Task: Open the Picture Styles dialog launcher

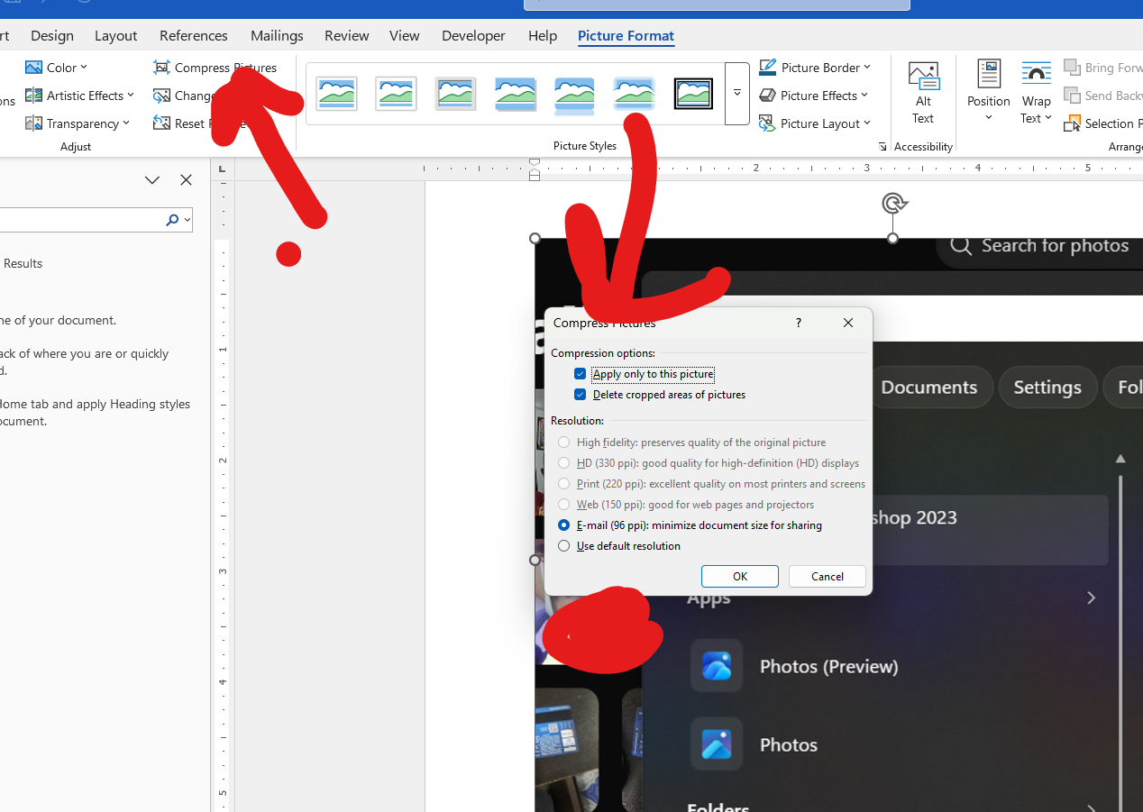Action: (882, 146)
